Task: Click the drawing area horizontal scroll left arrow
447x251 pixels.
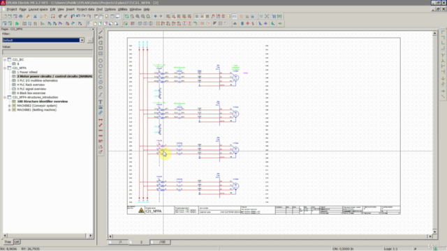Action: click(110, 236)
